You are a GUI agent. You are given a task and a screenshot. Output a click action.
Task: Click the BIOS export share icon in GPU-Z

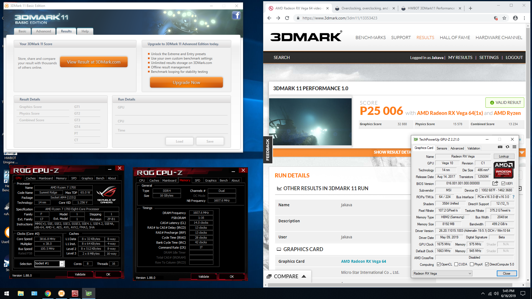click(x=495, y=183)
